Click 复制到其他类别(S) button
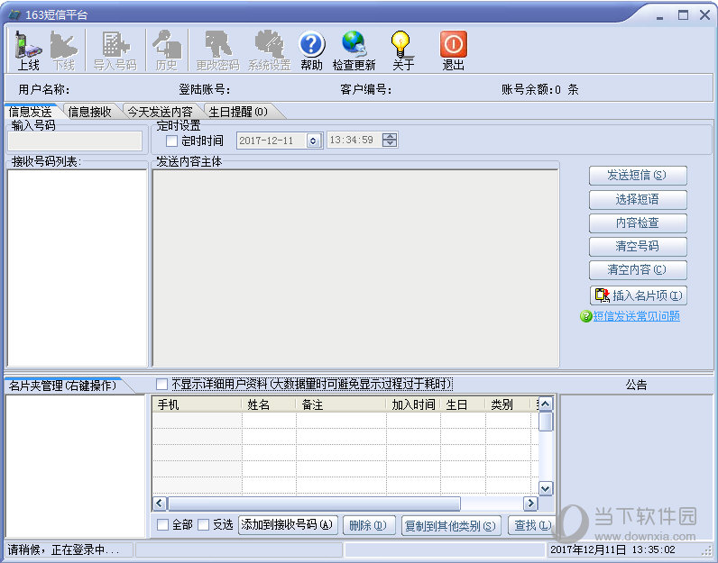Viewport: 718px width, 563px height. coord(451,526)
